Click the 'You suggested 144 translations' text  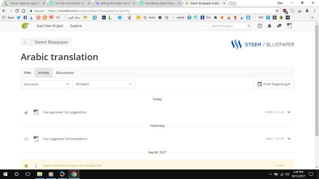click(x=65, y=139)
